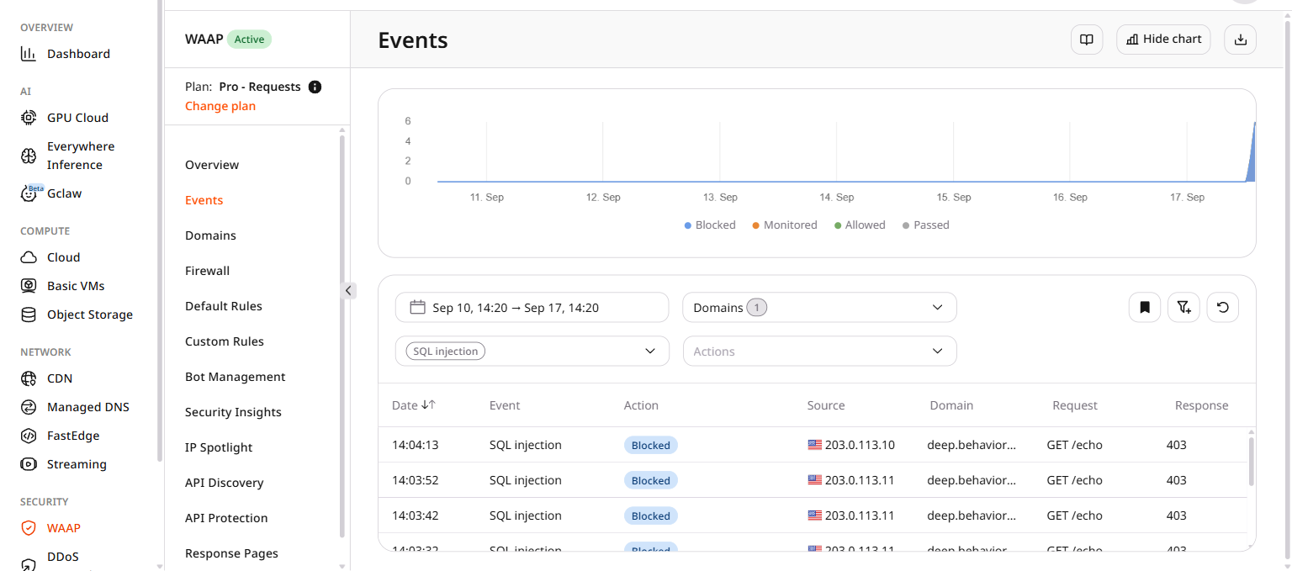Image resolution: width=1292 pixels, height=571 pixels.
Task: Toggle the Passed legend series
Action: [925, 225]
